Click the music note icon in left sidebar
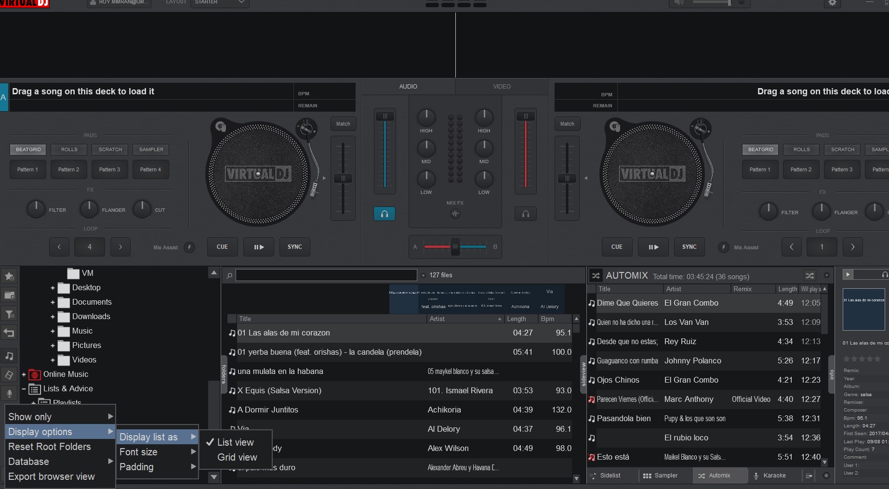The height and width of the screenshot is (489, 889). [x=9, y=356]
